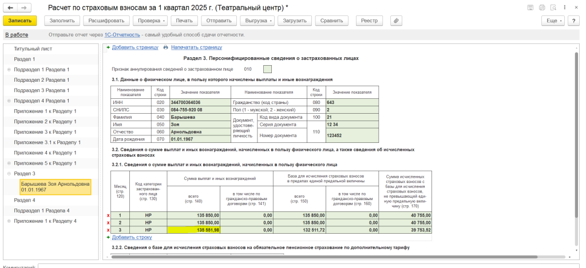Toggle the annulment flag box for line 010
Screen dimensions: 586x268
point(267,69)
